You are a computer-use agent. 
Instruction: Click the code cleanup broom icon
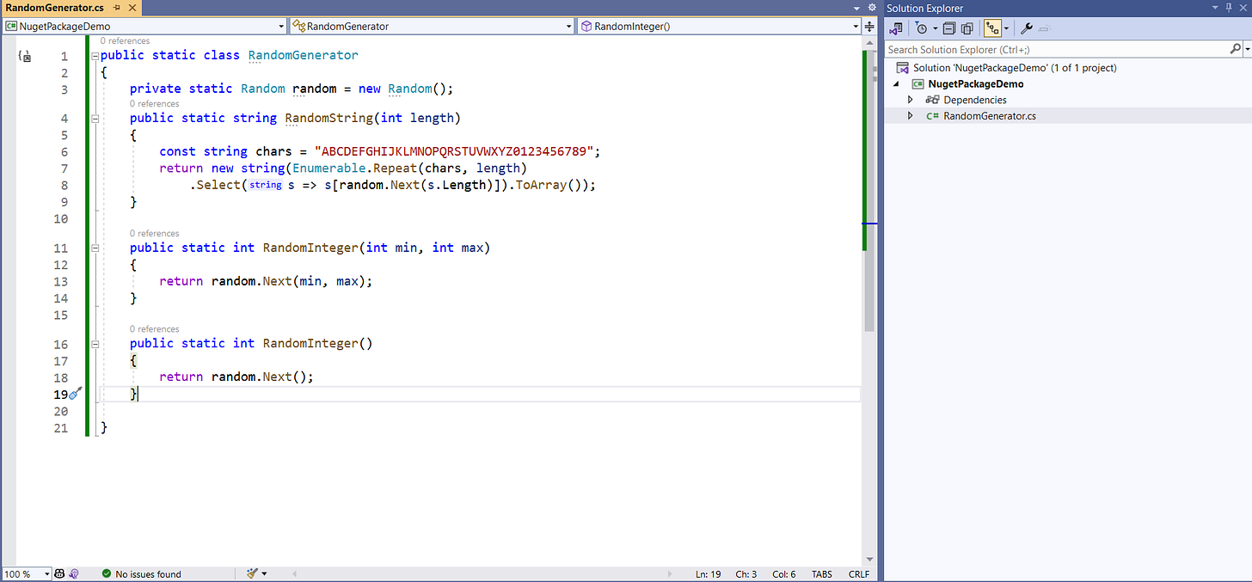pos(253,573)
